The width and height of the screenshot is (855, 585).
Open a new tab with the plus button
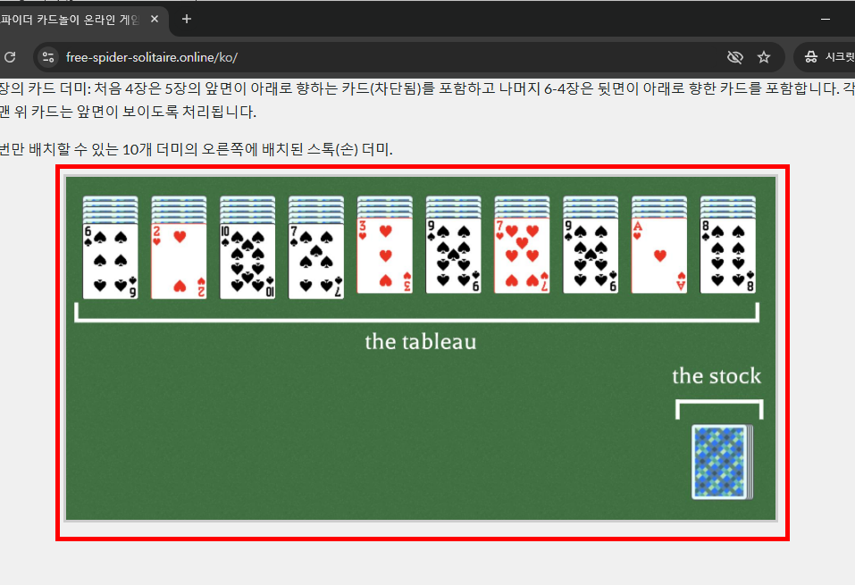(186, 19)
